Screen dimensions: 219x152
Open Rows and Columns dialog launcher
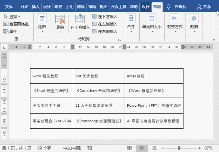point(119,40)
